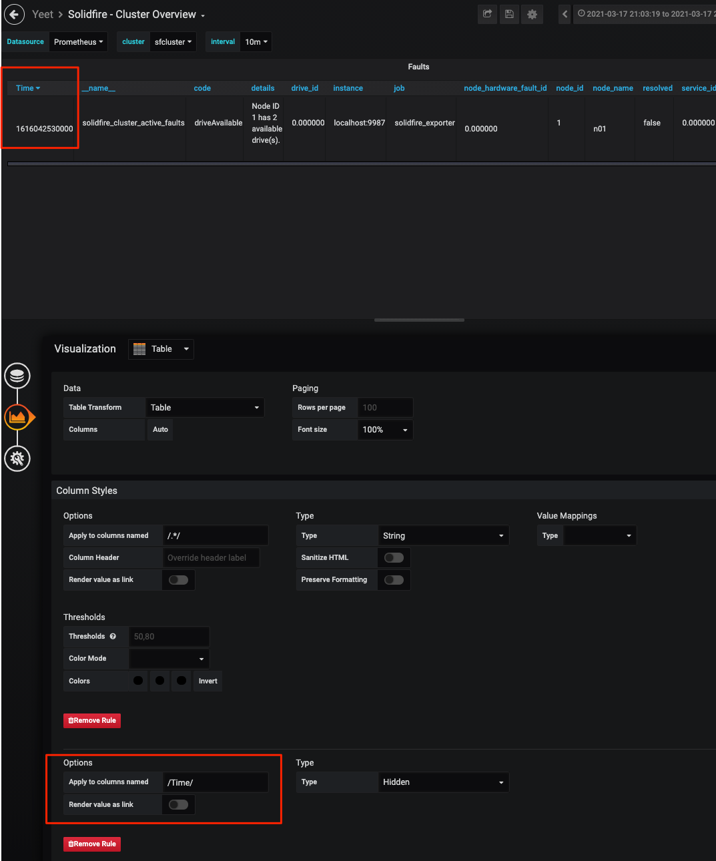716x861 pixels.
Task: Click the share dashboard icon
Action: pos(488,14)
